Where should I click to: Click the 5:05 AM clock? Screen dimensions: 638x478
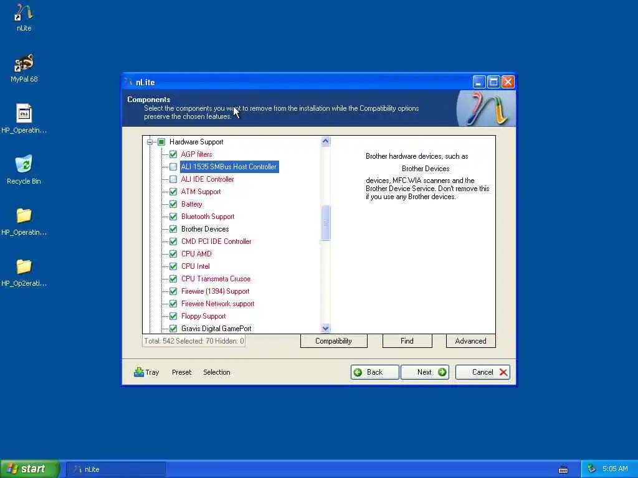tap(615, 469)
